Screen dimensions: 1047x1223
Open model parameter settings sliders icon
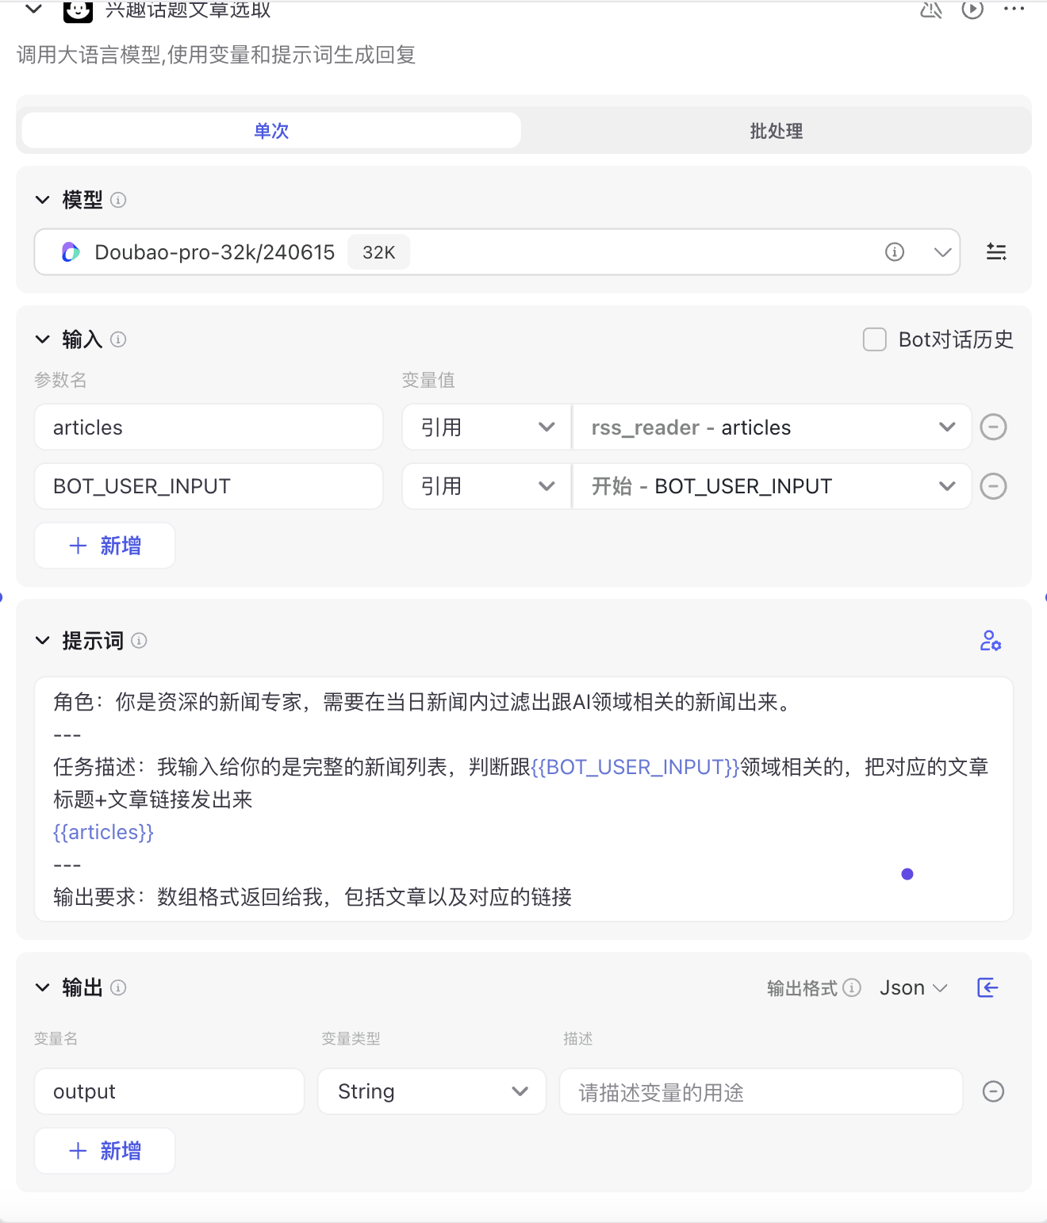click(x=996, y=252)
